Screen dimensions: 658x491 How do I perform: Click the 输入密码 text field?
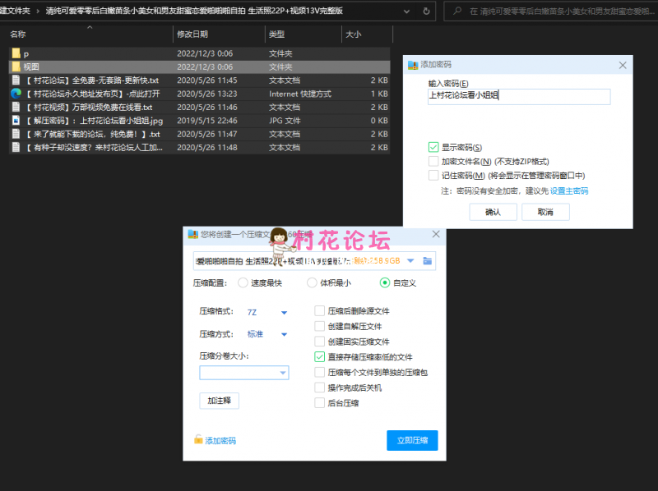coord(519,96)
